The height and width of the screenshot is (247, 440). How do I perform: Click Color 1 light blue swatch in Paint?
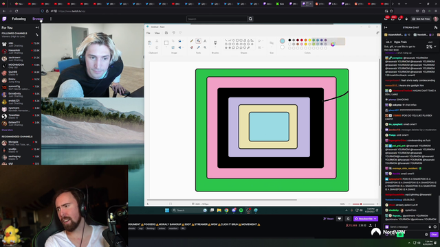tap(283, 41)
